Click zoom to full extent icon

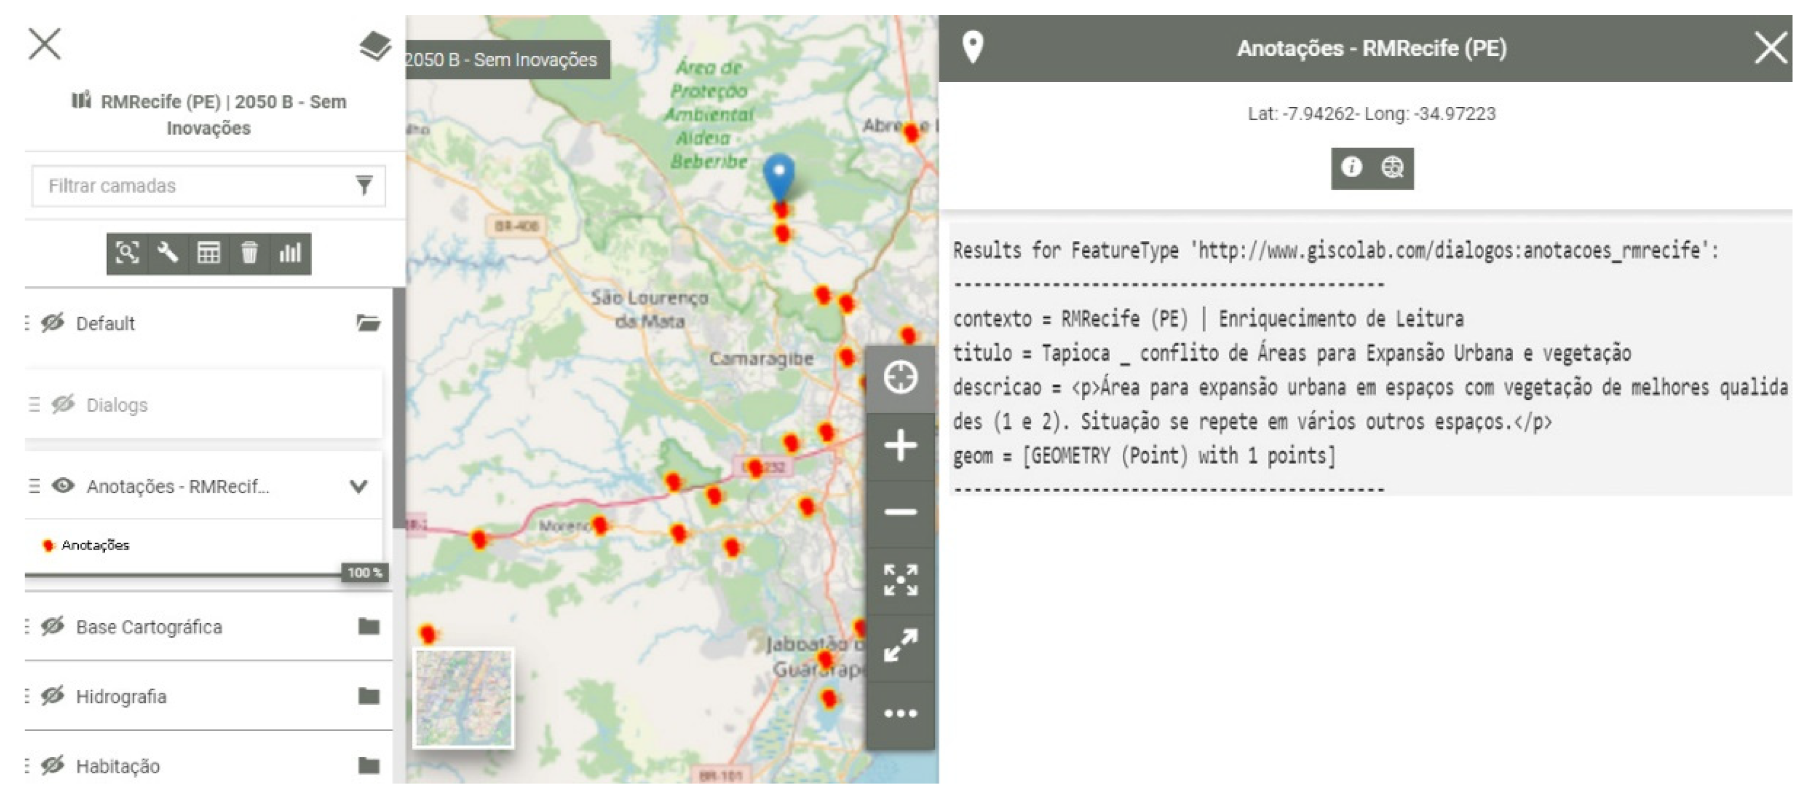click(x=900, y=580)
